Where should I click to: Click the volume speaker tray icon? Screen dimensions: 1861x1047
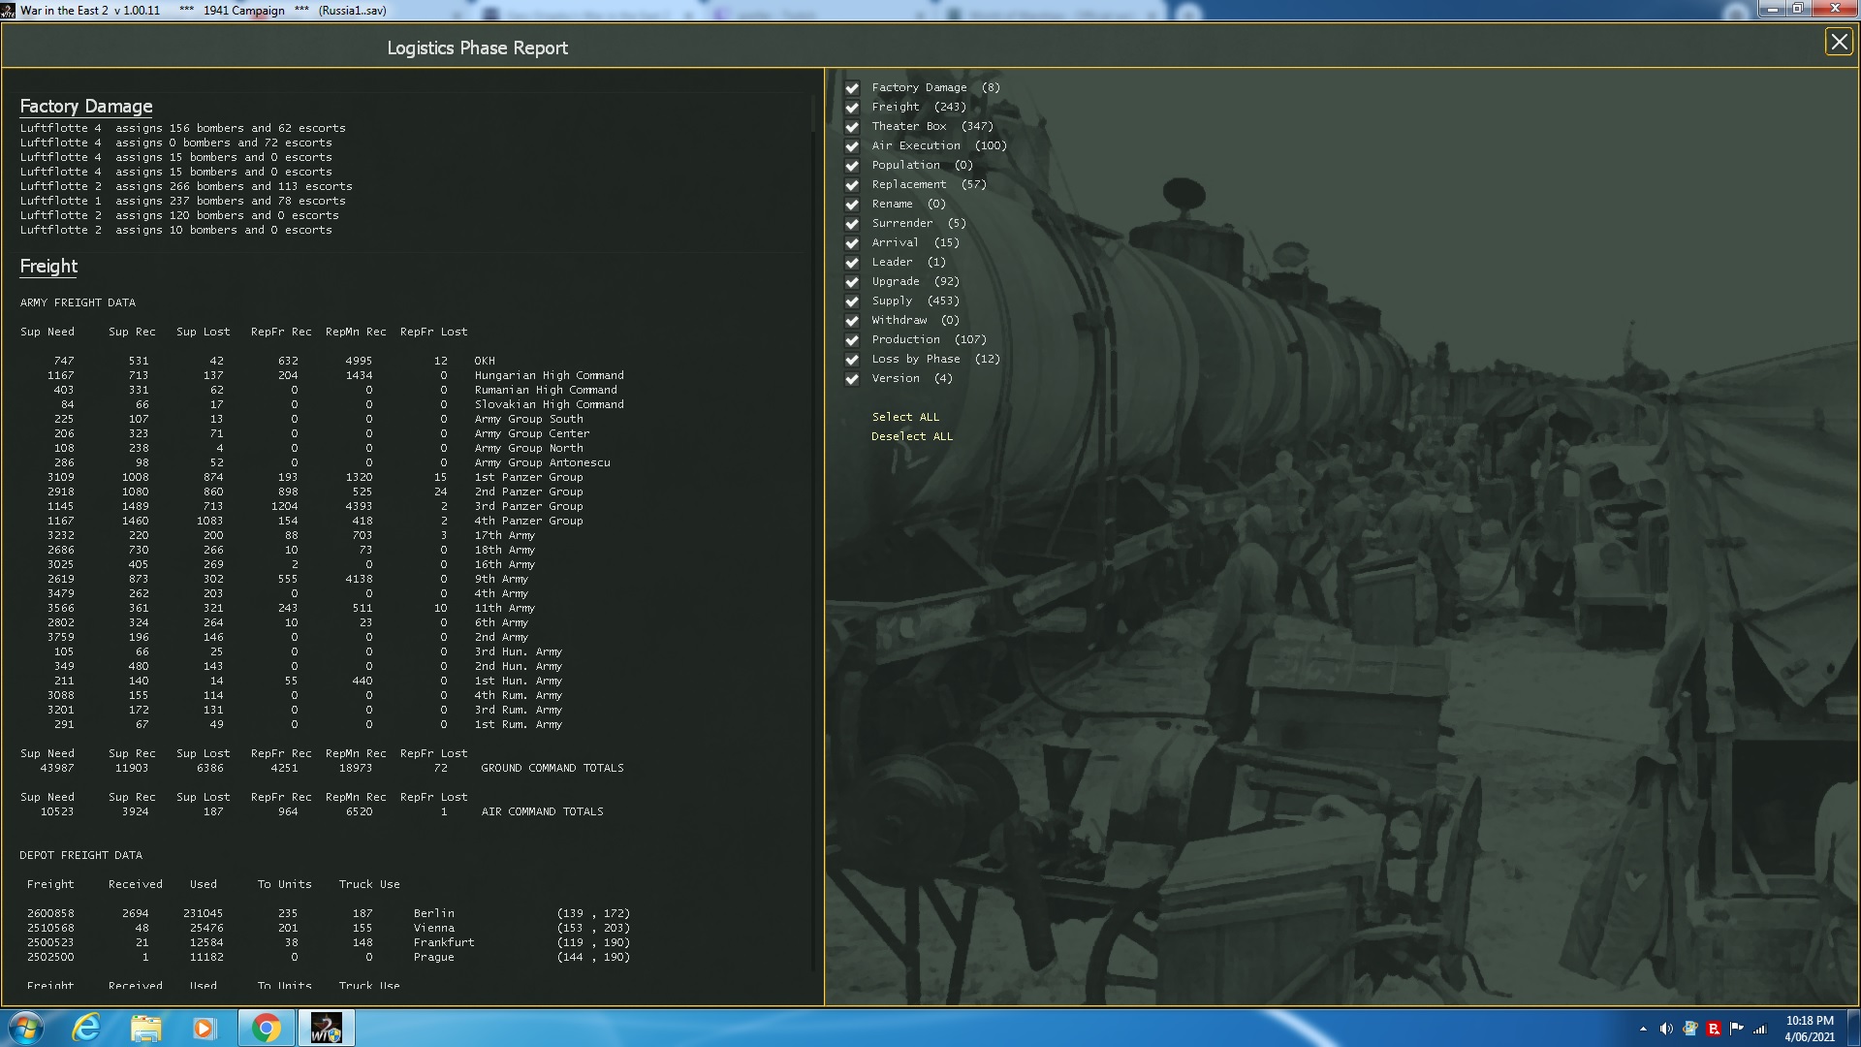(x=1666, y=1029)
